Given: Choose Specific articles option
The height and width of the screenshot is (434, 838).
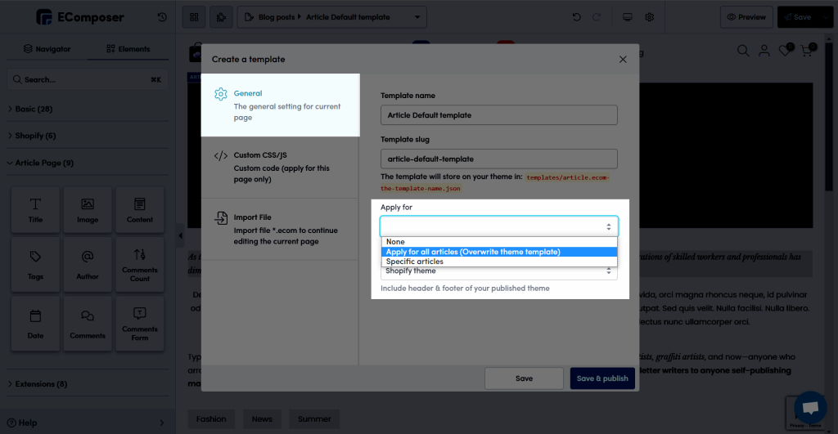Looking at the screenshot, I should click(499, 262).
